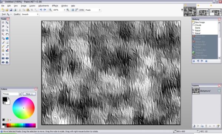Expand the Primary color dropdown
The image size is (222, 134).
12,94
